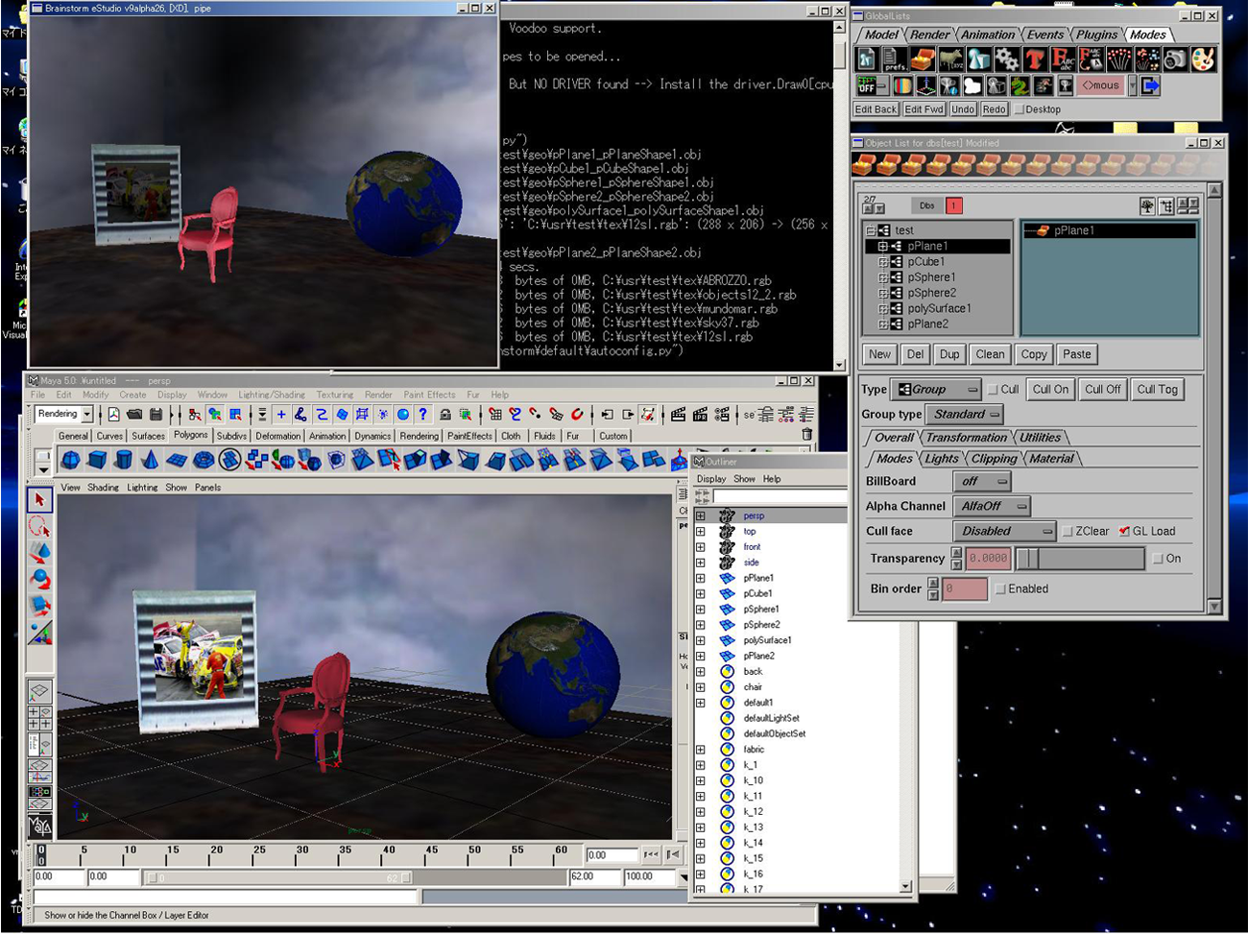
Task: Open the paint palette icon in GlobalLists
Action: pyautogui.click(x=1202, y=60)
